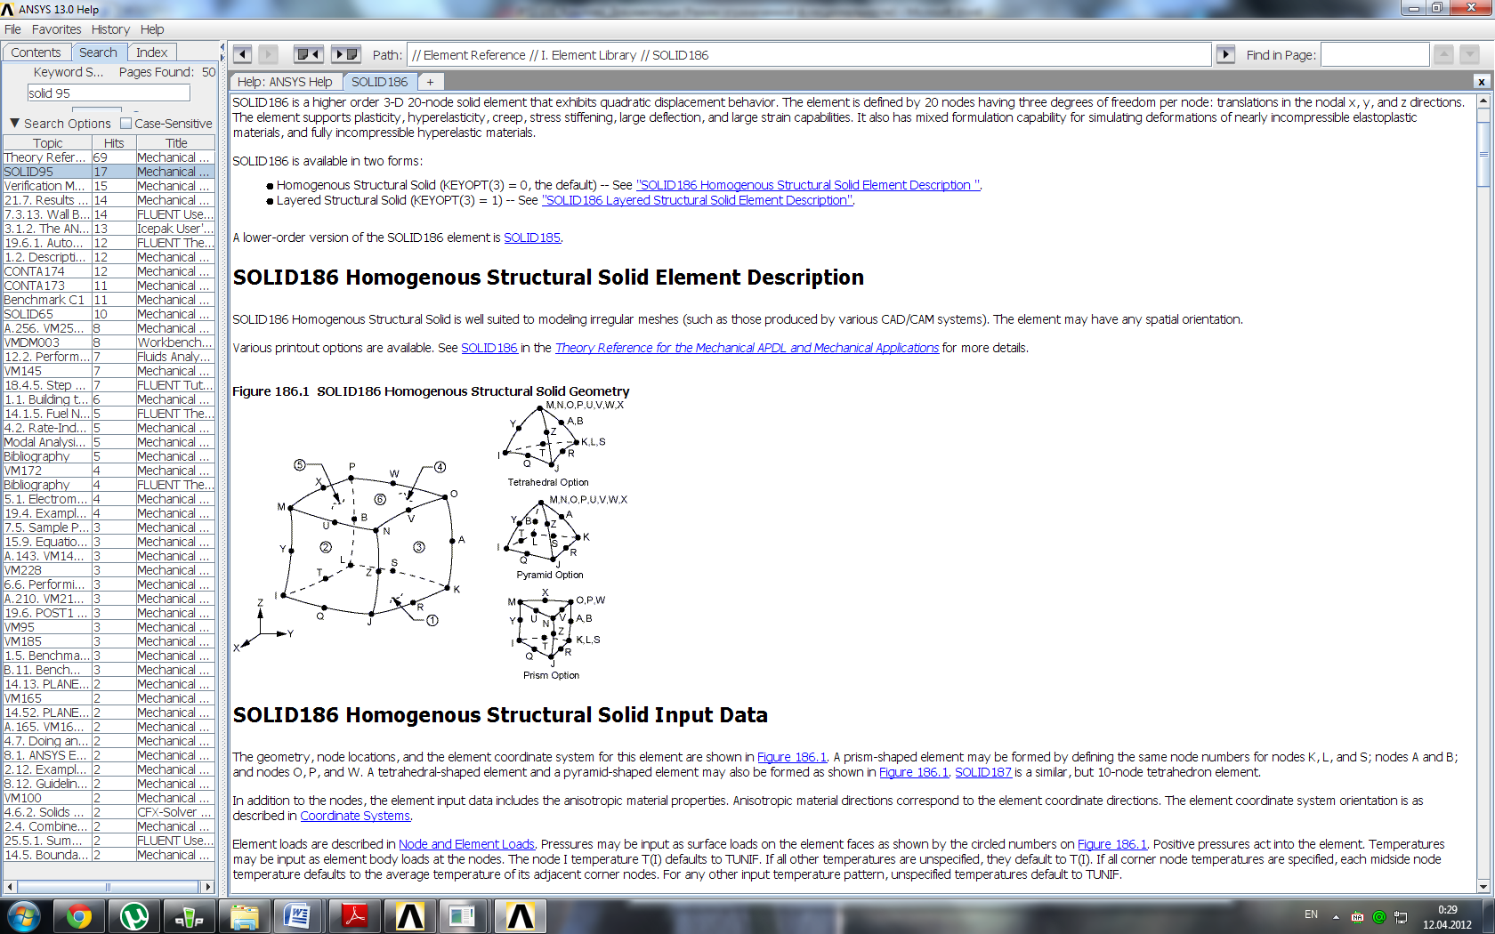Click the EN language indicator in tray

coord(1311,914)
